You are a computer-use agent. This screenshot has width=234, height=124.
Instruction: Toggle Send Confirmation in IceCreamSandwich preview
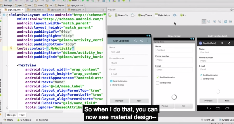(201, 75)
